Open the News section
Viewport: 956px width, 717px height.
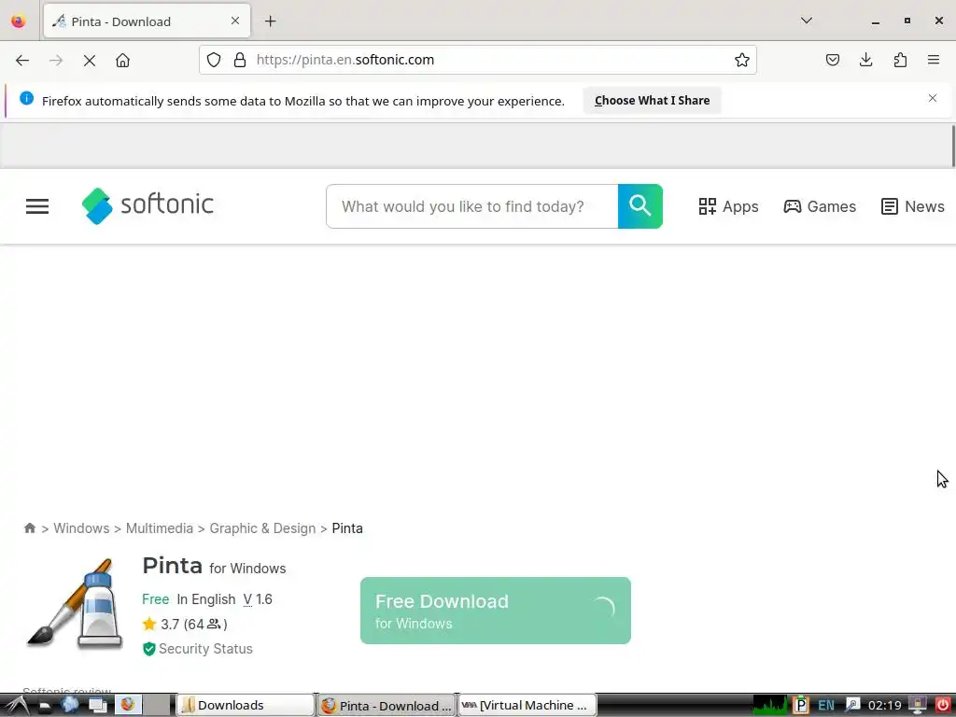point(913,206)
